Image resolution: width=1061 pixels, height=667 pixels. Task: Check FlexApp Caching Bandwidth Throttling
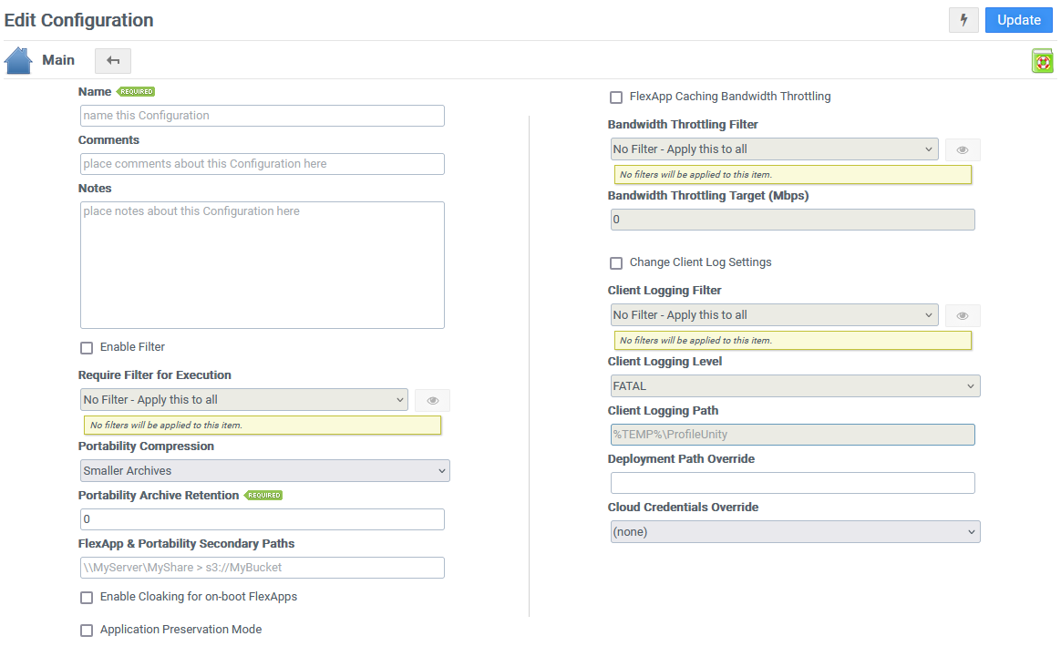616,97
